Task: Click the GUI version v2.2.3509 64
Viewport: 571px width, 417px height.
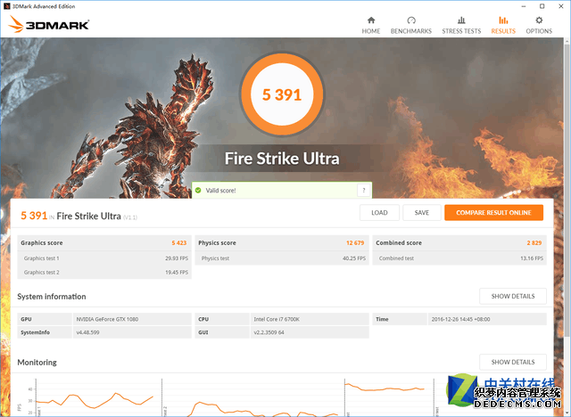Action: 269,332
